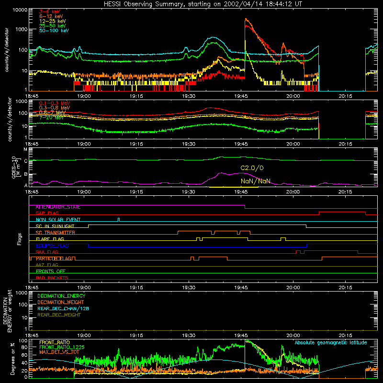Click the Absolute geomagnetic latitude label
The image size is (383, 383).
click(x=331, y=342)
